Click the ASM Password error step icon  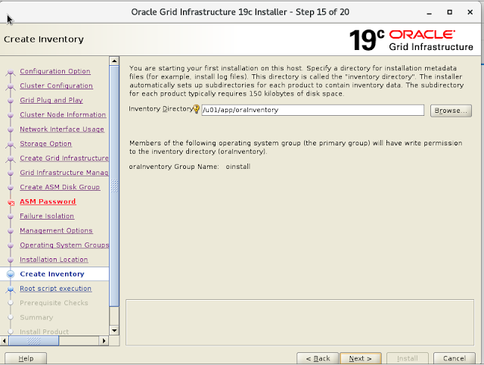[11, 202]
